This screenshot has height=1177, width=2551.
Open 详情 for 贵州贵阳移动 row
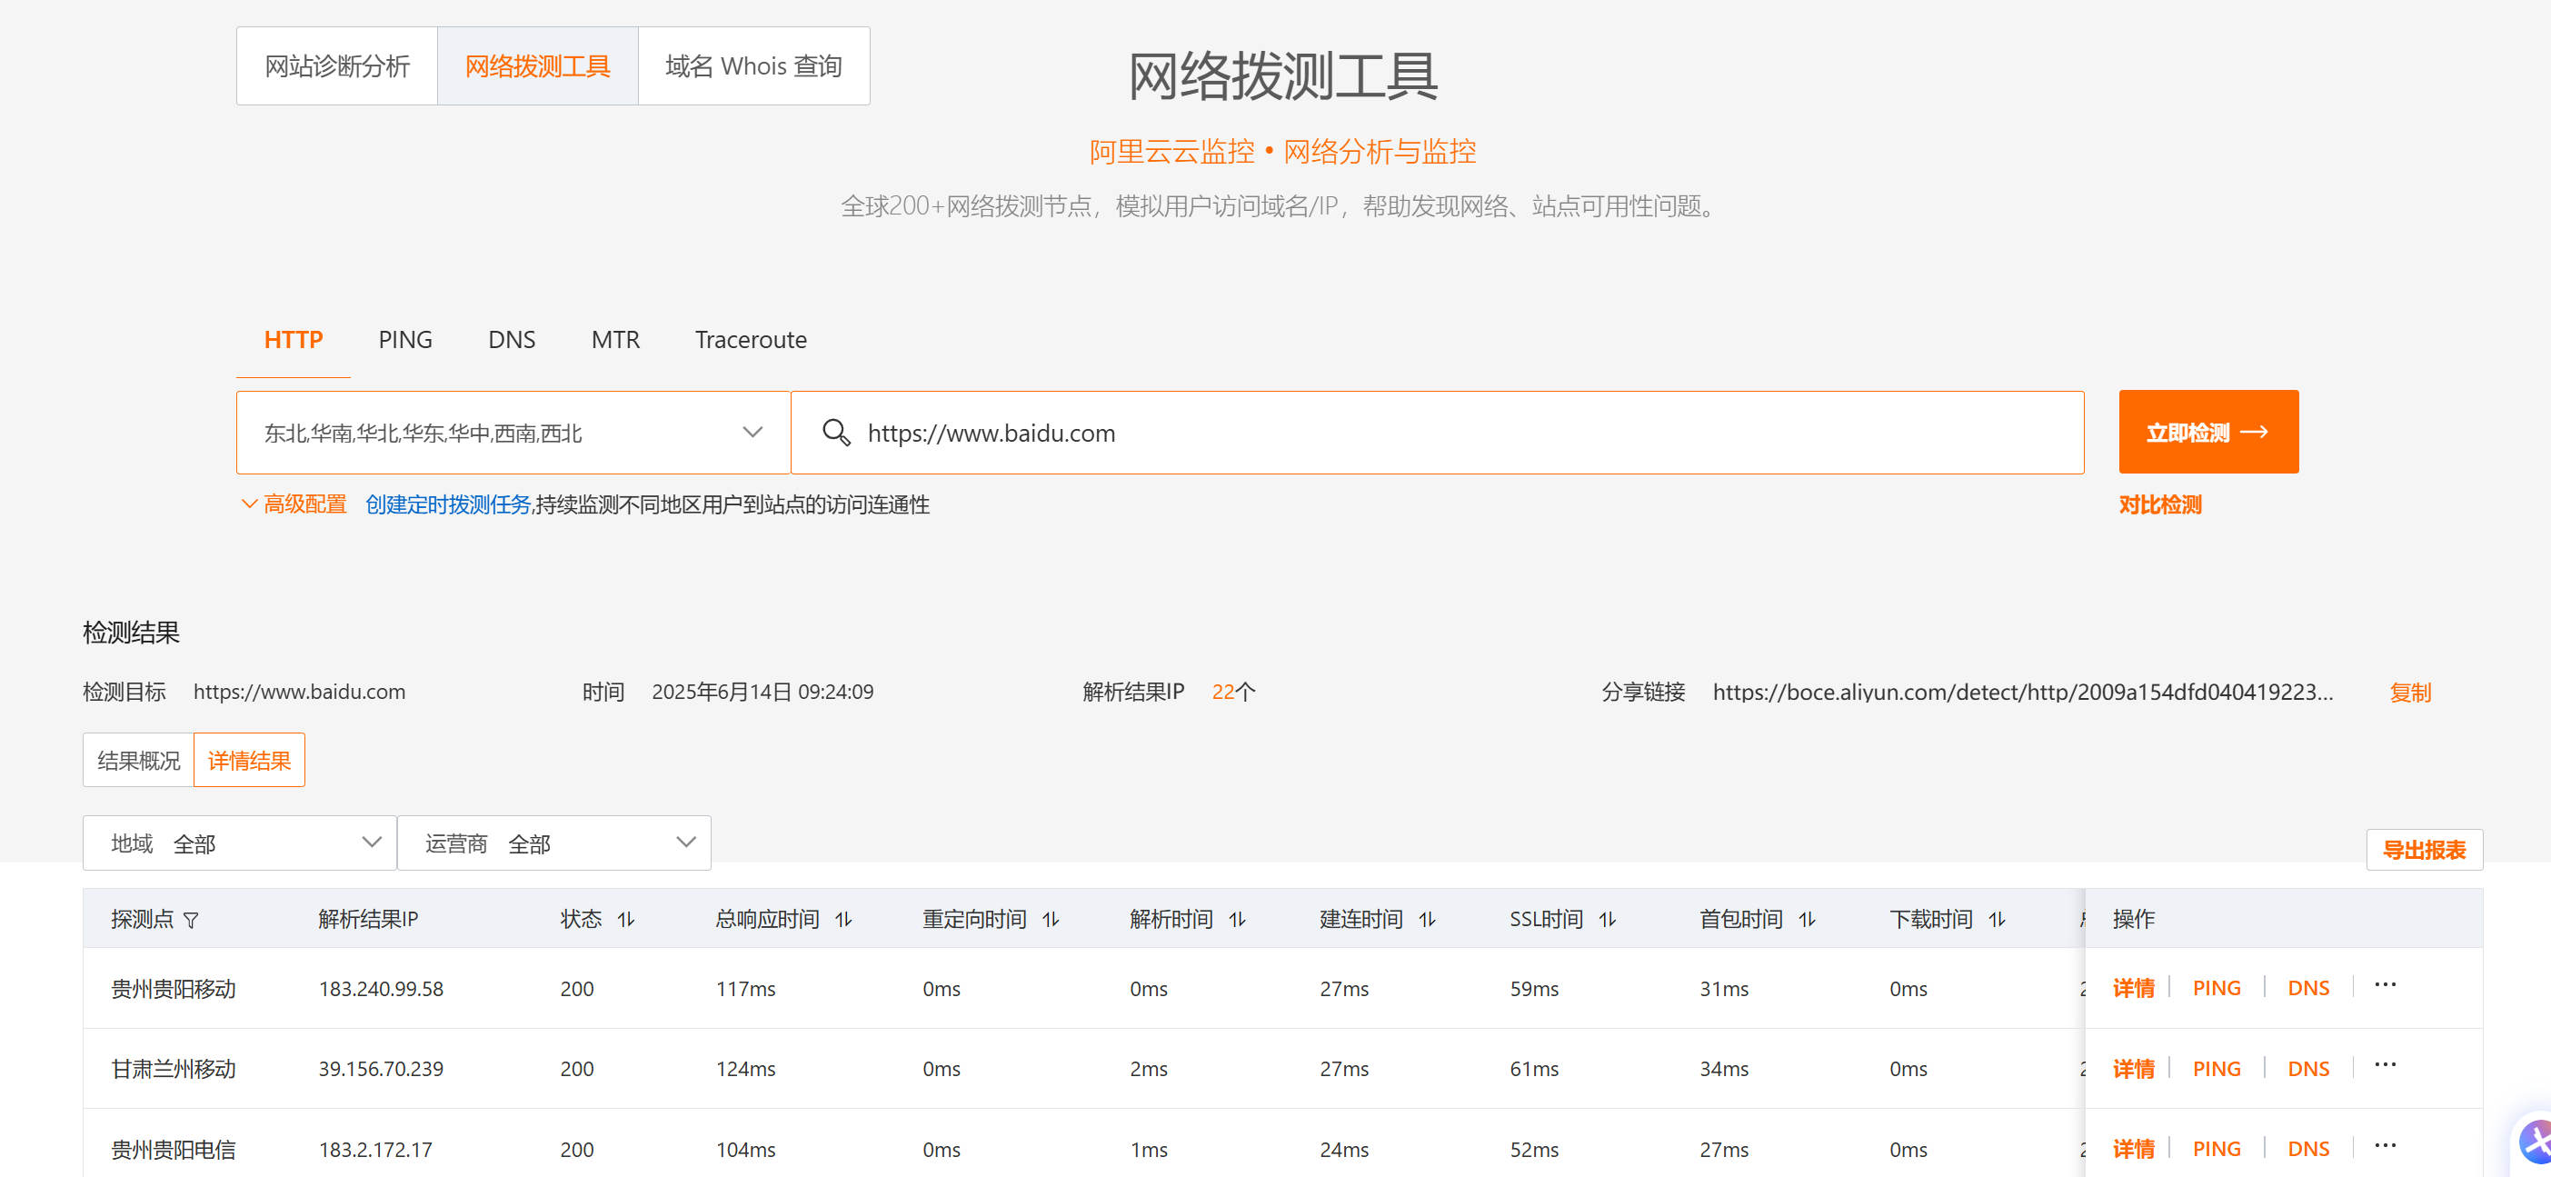2133,988
